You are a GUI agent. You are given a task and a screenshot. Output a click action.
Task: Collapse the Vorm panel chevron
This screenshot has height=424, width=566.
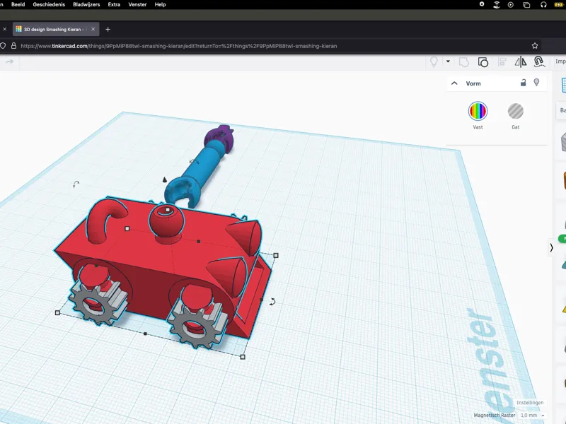(x=454, y=83)
